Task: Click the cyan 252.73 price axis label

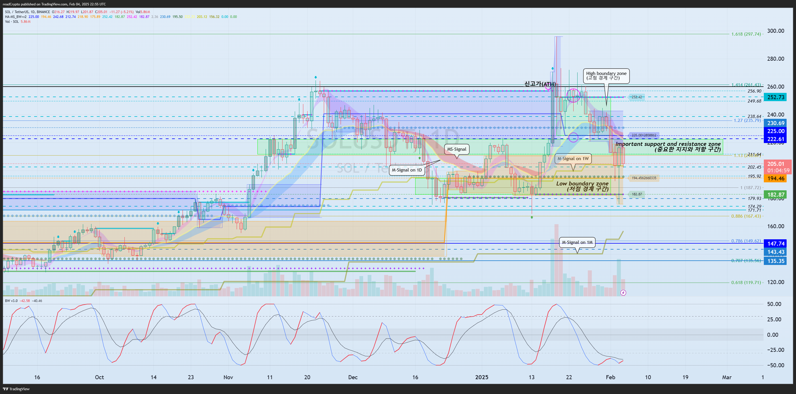Action: [775, 97]
